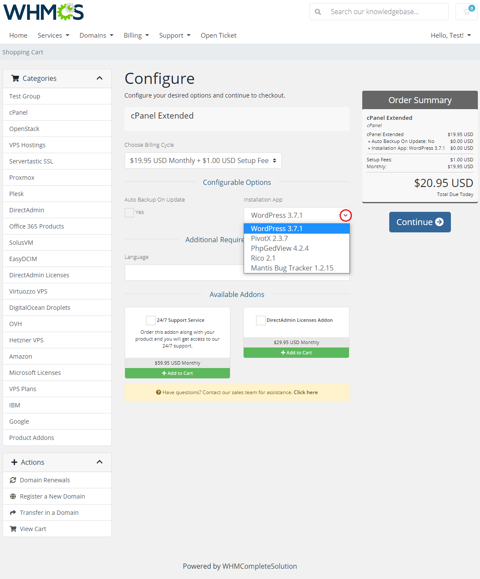Open View Cart action

[57, 529]
